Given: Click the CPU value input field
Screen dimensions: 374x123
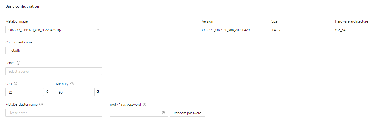Looking at the screenshot, I should click(25, 92).
